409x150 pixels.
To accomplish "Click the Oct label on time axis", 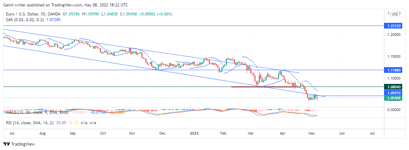I will (x=103, y=133).
